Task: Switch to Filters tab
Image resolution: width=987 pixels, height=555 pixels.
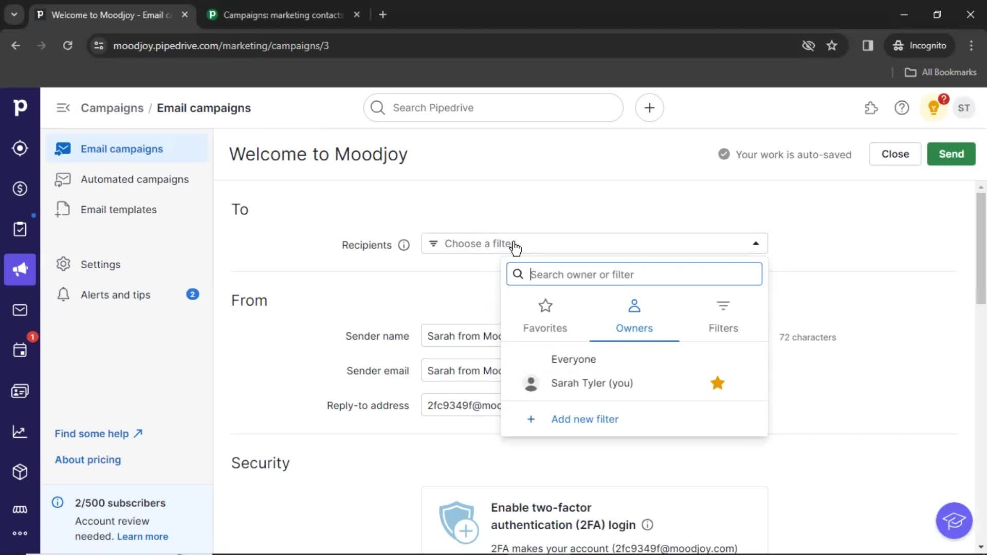Action: pyautogui.click(x=723, y=316)
